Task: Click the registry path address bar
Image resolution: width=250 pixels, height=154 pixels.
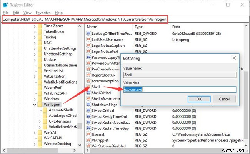Action: click(x=125, y=20)
